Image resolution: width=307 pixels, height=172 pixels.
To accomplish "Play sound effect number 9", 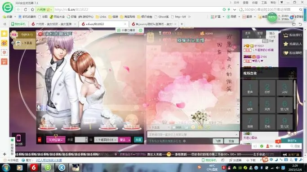I will coord(285,123).
